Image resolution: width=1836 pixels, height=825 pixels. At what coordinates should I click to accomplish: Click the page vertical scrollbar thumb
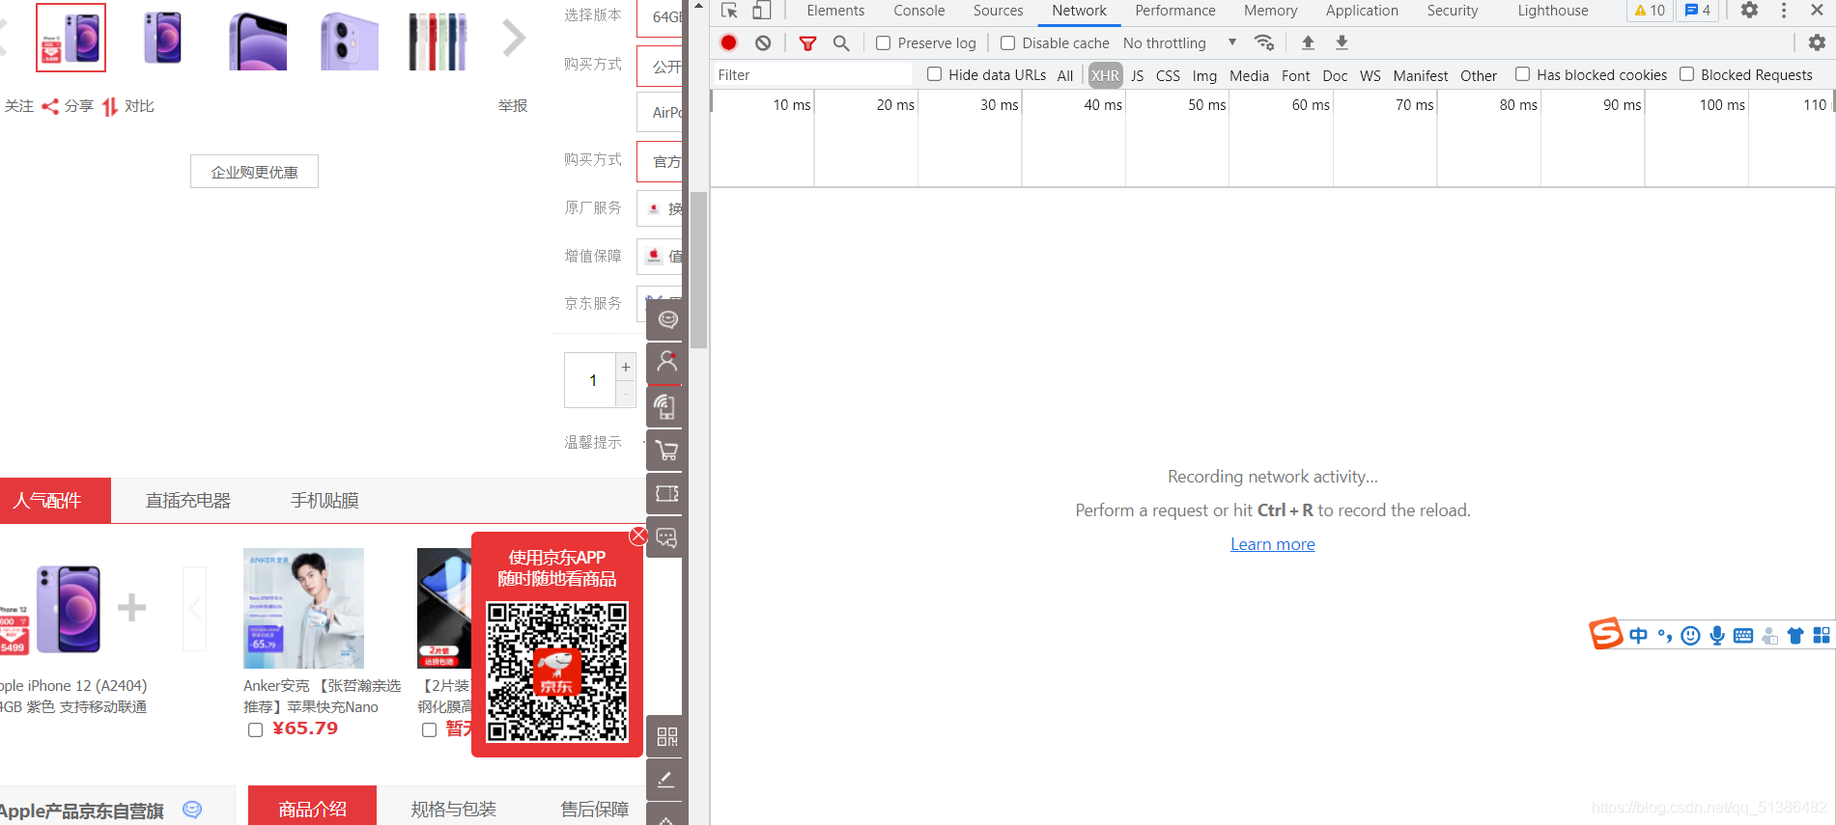(x=698, y=270)
